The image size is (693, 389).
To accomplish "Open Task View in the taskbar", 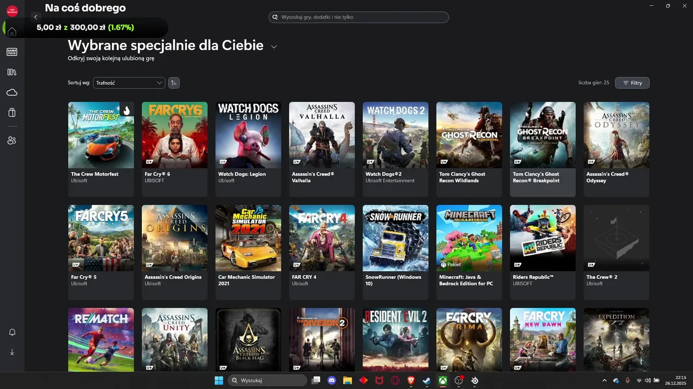I will (x=316, y=380).
